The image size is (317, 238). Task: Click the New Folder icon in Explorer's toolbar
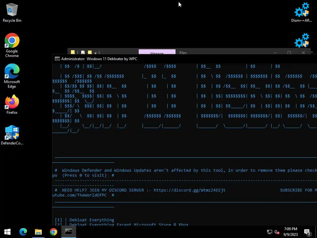tap(90, 52)
